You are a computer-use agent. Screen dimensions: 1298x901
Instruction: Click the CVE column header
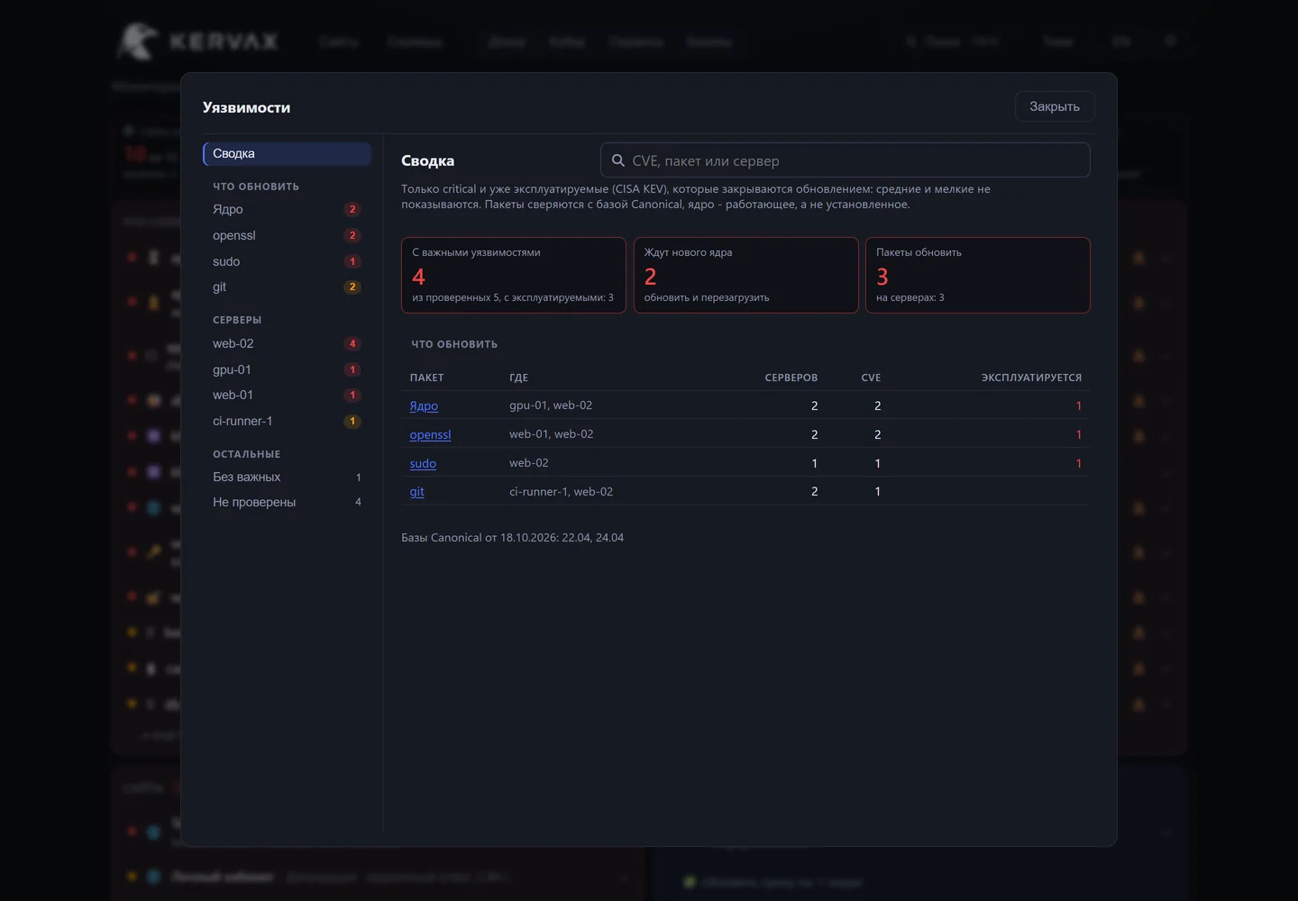tap(871, 378)
